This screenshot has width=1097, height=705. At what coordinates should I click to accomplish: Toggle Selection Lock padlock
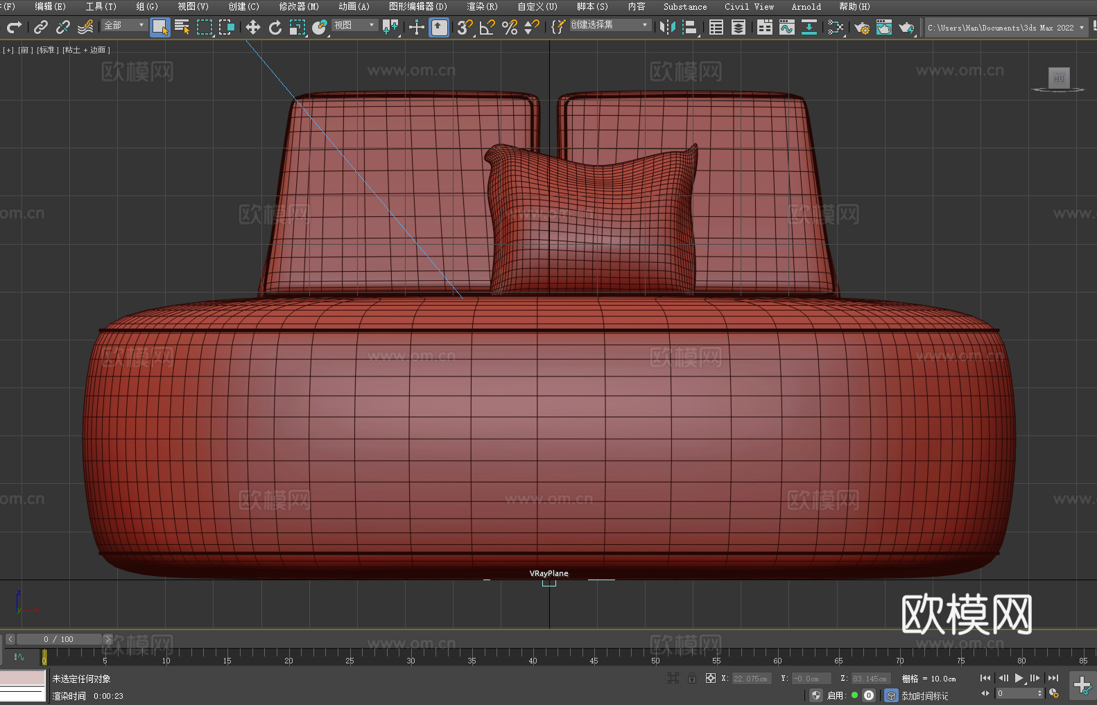[692, 678]
